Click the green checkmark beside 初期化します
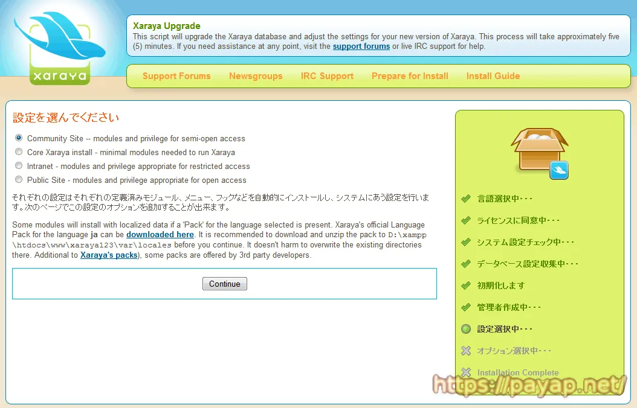The image size is (637, 408). click(467, 284)
